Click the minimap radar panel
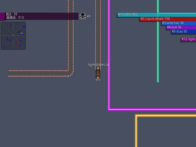The image size is (196, 147). tap(13, 36)
